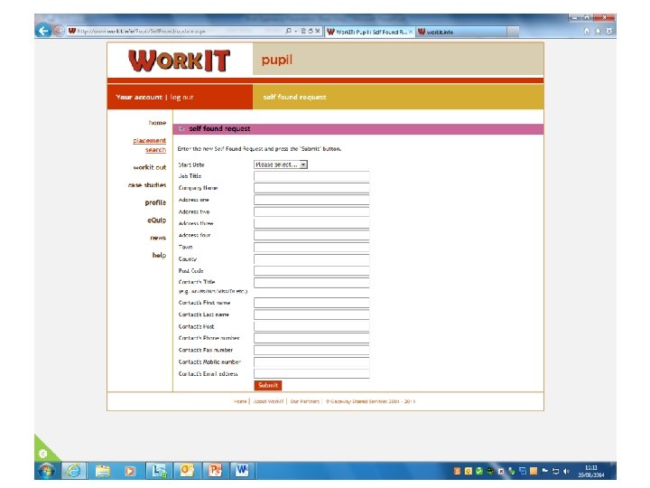Click the Contact's Last name field

[311, 314]
